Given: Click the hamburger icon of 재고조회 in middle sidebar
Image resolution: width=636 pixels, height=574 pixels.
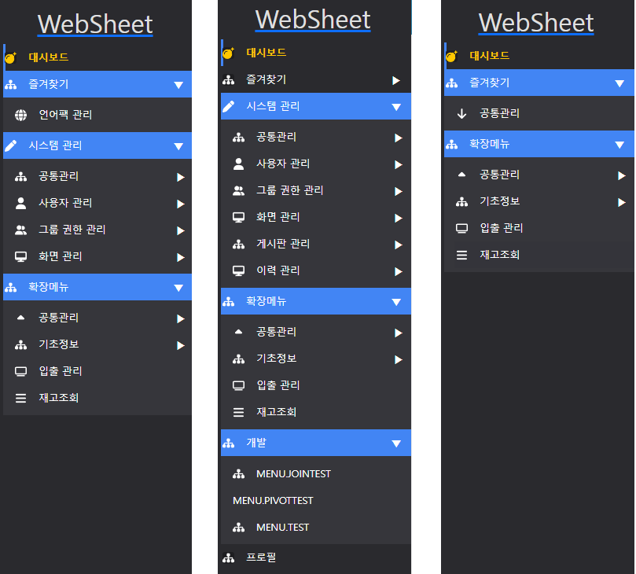Looking at the screenshot, I should click(x=238, y=413).
